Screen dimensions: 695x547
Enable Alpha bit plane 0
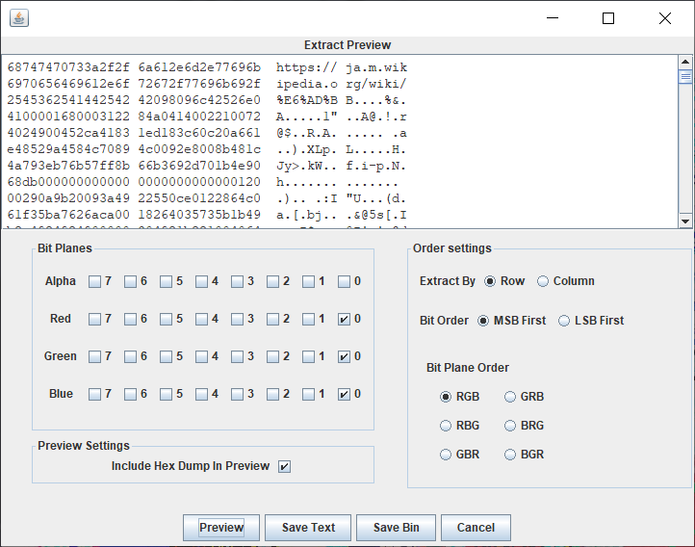[x=344, y=281]
